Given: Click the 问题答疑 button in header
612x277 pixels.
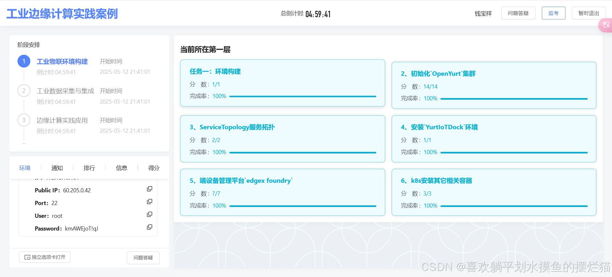Looking at the screenshot, I should (518, 13).
